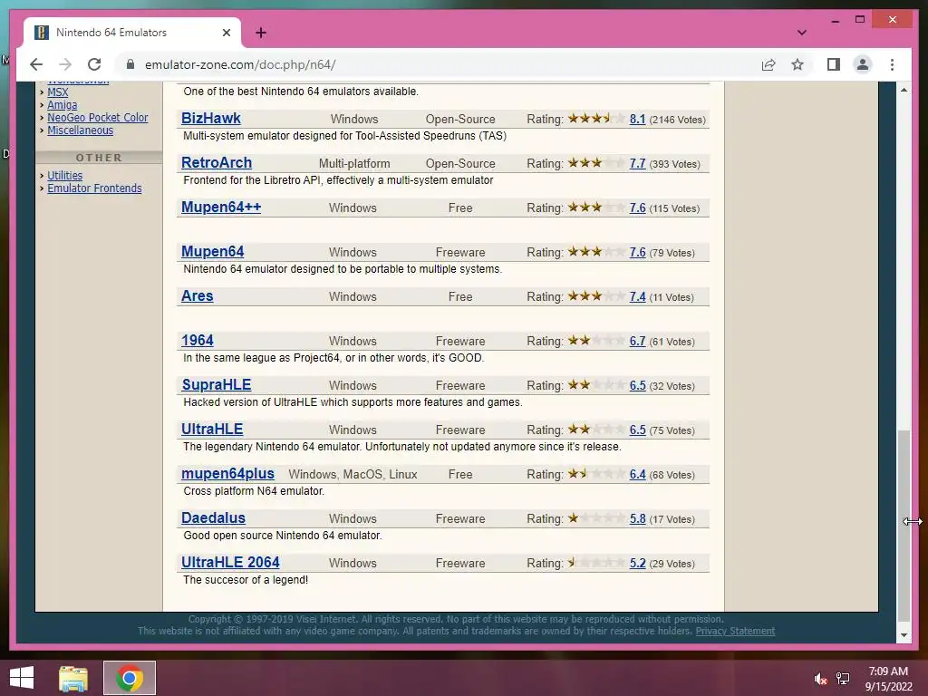
Task: Open the Amiga sidebar link
Action: coord(63,105)
